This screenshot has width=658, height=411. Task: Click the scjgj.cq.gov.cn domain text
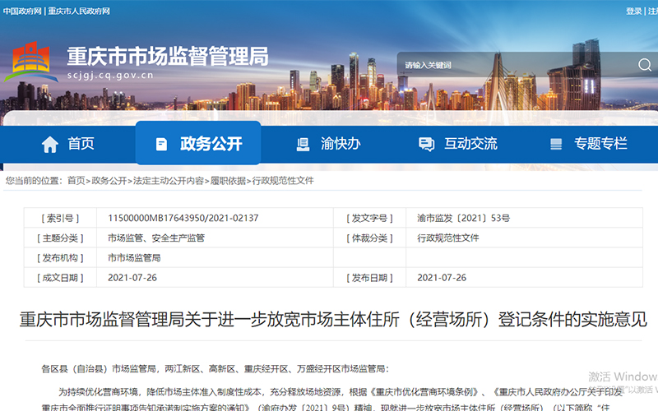pyautogui.click(x=110, y=76)
